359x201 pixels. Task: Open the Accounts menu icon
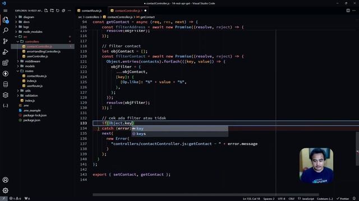(6, 180)
